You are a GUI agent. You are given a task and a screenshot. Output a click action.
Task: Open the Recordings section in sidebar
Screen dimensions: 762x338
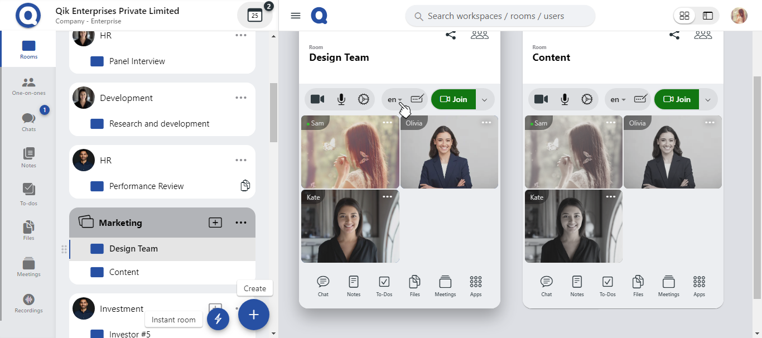pos(28,303)
